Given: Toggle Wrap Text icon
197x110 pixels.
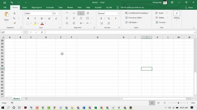Looking at the screenshot, I should [x=88, y=13].
